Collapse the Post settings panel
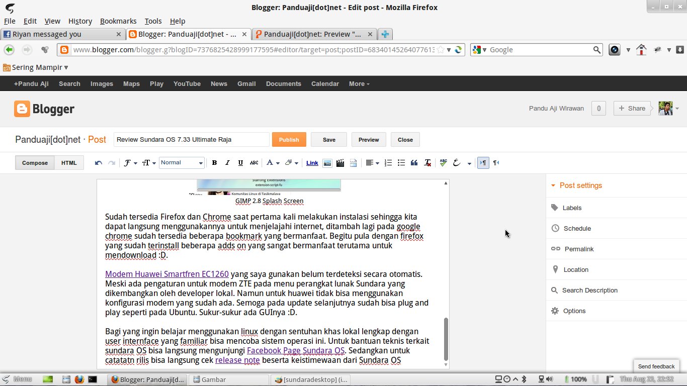The height and width of the screenshot is (386, 687). coord(576,185)
